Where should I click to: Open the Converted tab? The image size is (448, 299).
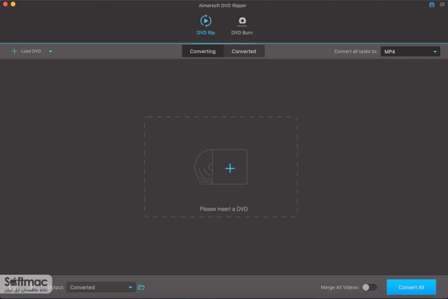[x=244, y=51]
